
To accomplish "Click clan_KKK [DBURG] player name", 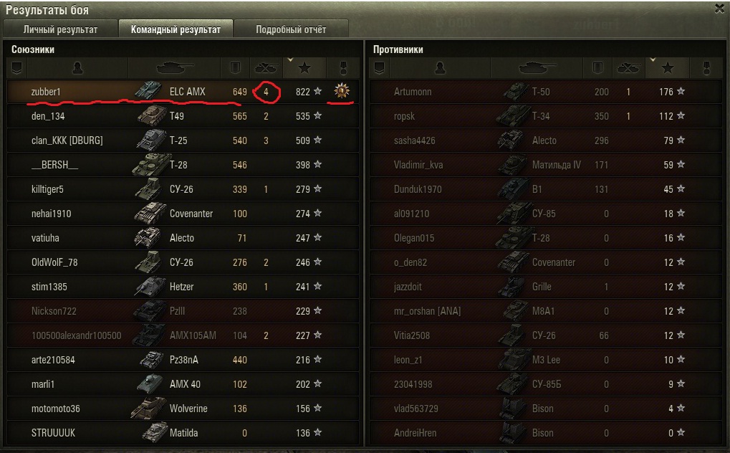I will pos(67,140).
